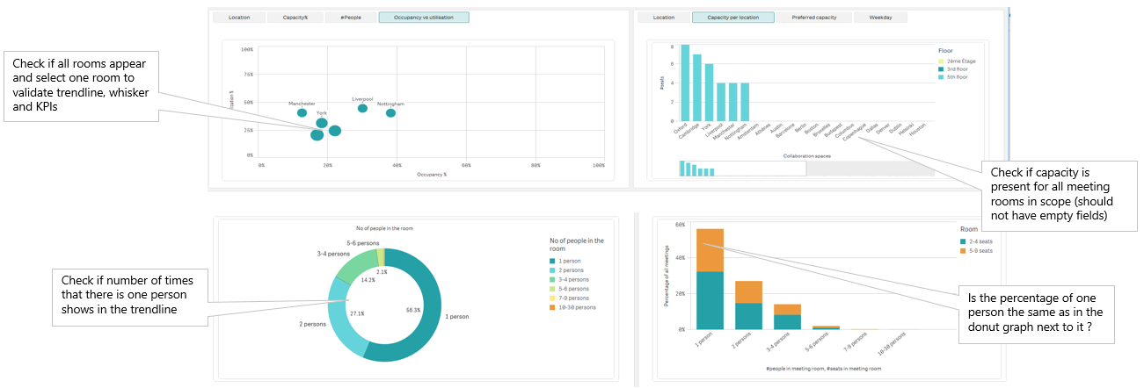Click the 3-4 persons stacked bar
The image size is (1144, 388).
[787, 317]
